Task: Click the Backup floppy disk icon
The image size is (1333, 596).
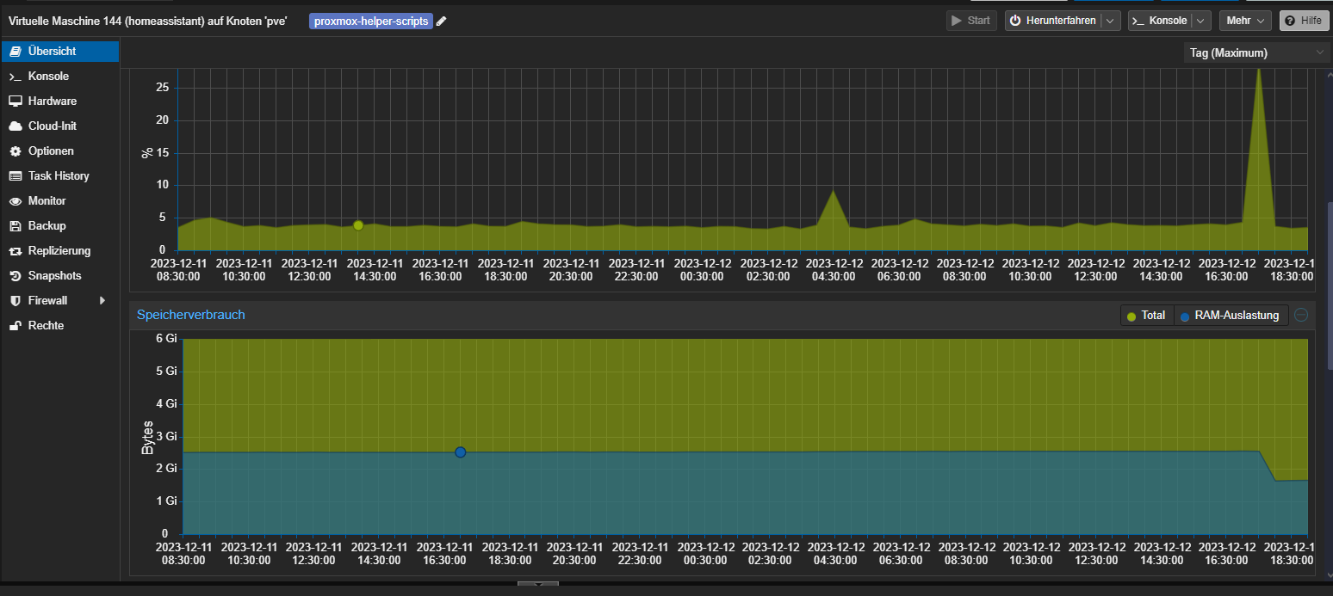Action: point(15,226)
